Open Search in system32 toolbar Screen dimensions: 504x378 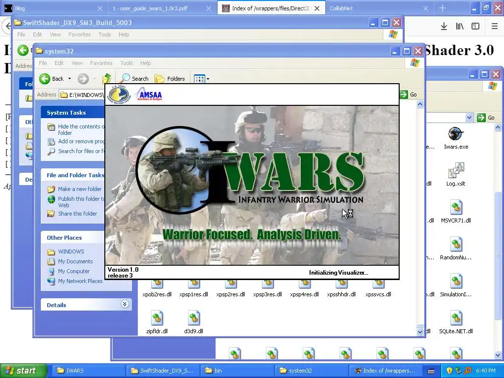pyautogui.click(x=134, y=79)
